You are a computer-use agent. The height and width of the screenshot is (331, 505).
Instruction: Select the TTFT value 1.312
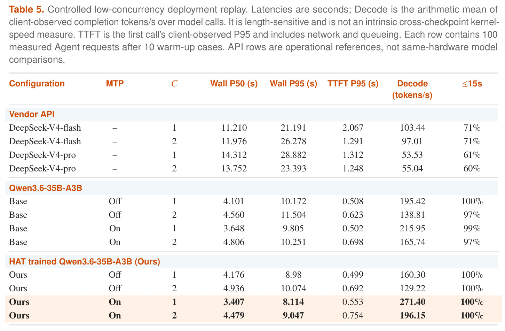pyautogui.click(x=353, y=155)
